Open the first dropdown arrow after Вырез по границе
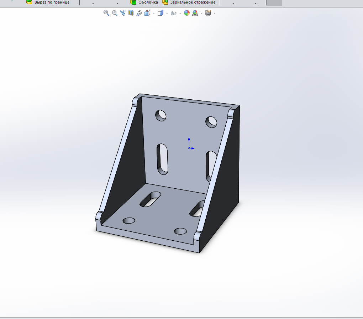The image size is (363, 319). [x=93, y=3]
